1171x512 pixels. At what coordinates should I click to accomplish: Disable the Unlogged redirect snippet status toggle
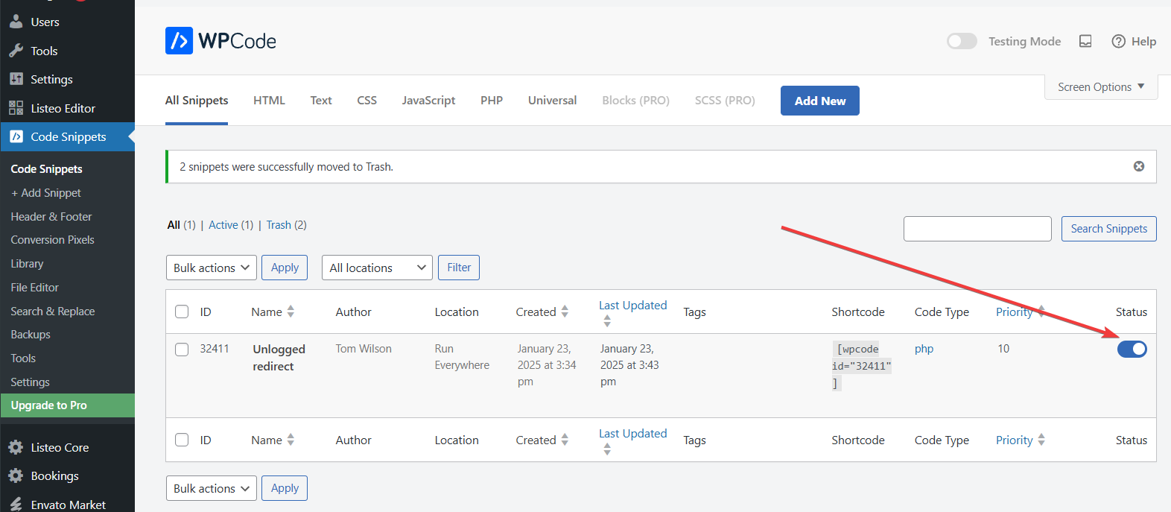click(1132, 349)
